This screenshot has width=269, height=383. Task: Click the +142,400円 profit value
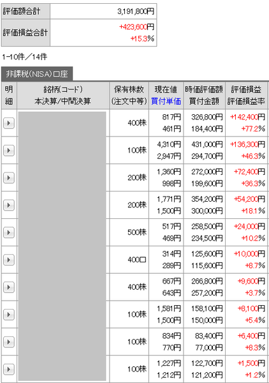[x=247, y=117]
